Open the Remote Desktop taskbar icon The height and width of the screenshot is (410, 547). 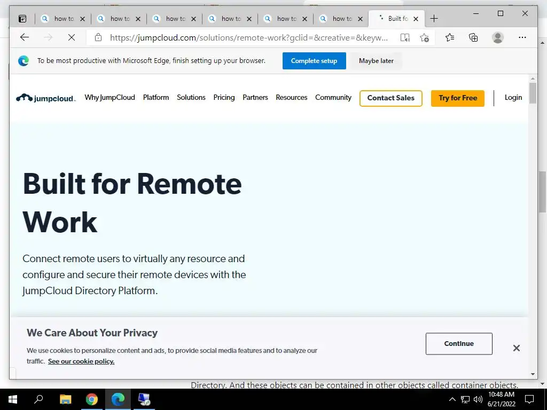tap(144, 399)
